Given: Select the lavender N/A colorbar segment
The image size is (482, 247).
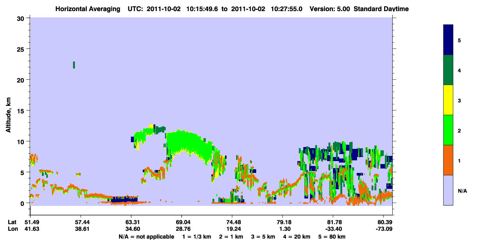Looking at the screenshot, I should pos(448,190).
